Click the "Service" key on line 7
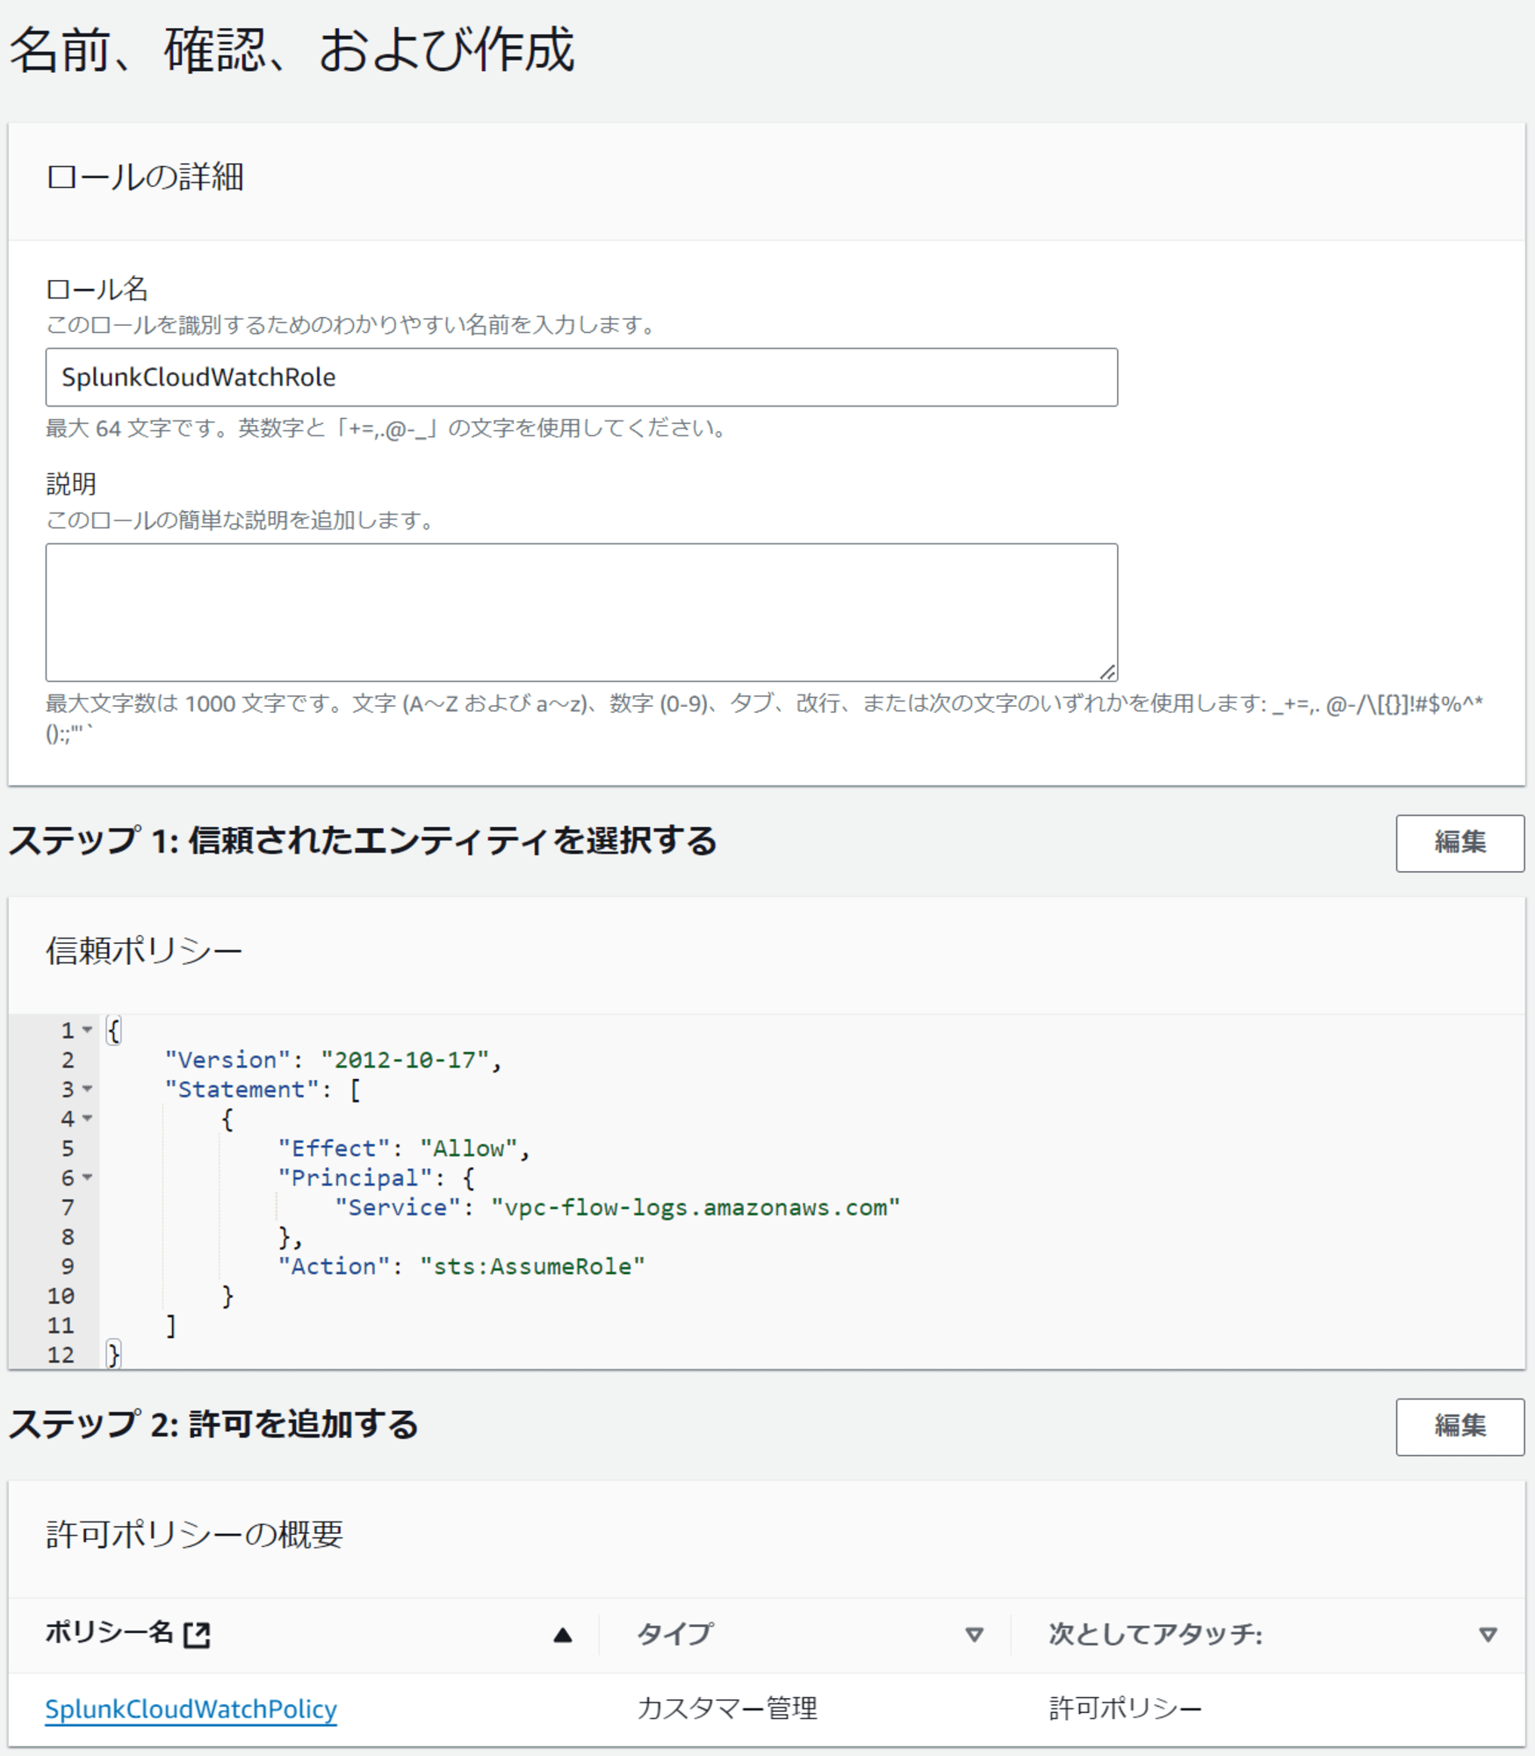Viewport: 1535px width, 1756px height. (x=398, y=1207)
